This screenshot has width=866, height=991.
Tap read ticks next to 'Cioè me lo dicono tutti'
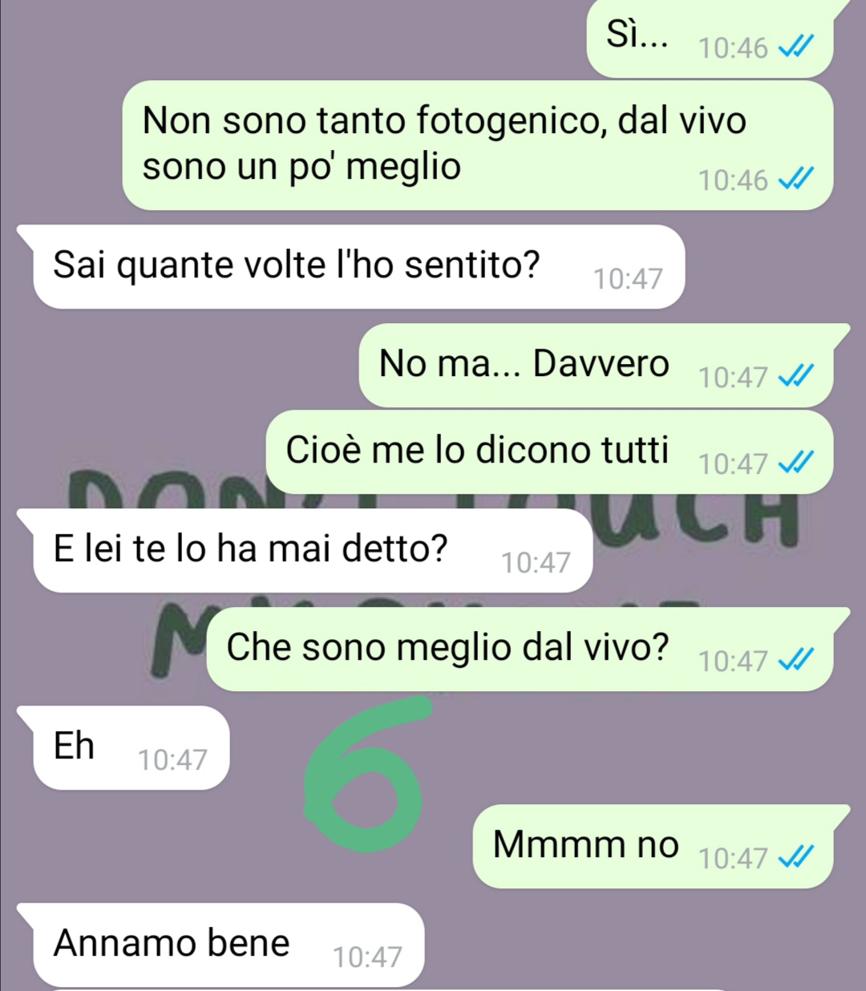coord(796,463)
